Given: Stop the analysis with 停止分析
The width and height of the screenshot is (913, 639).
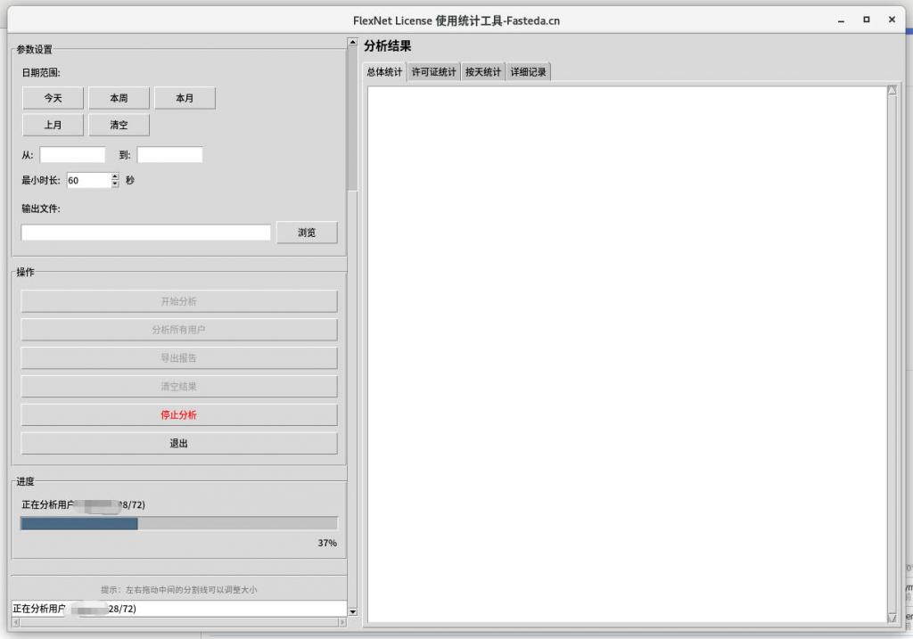Looking at the screenshot, I should [179, 415].
